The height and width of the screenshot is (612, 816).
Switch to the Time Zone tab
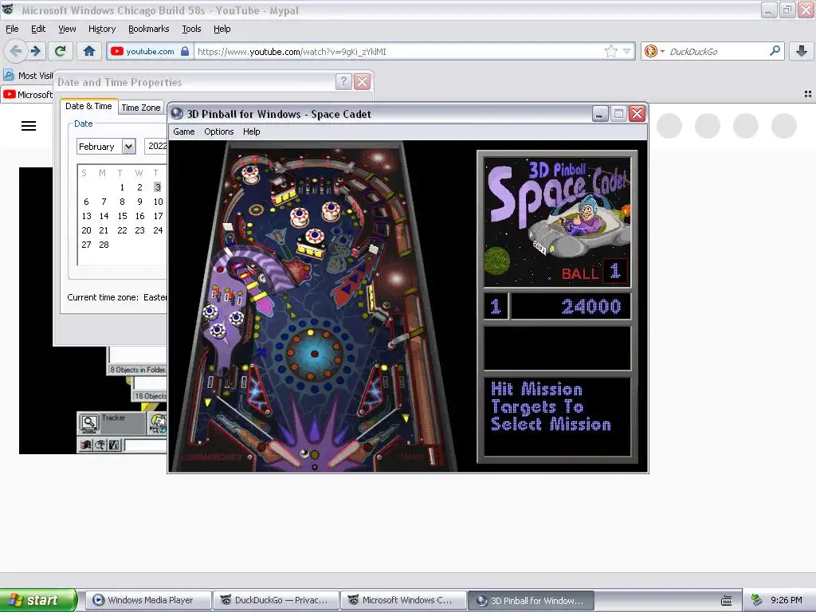click(140, 108)
